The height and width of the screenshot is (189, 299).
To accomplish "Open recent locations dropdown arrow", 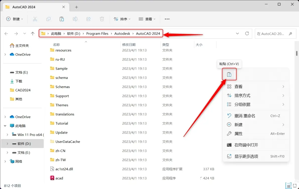I will (x=24, y=34).
